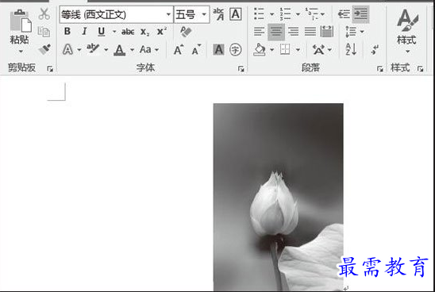This screenshot has width=435, height=292.
Task: Insert enclosed character circle 字 icon
Action: (x=236, y=50)
